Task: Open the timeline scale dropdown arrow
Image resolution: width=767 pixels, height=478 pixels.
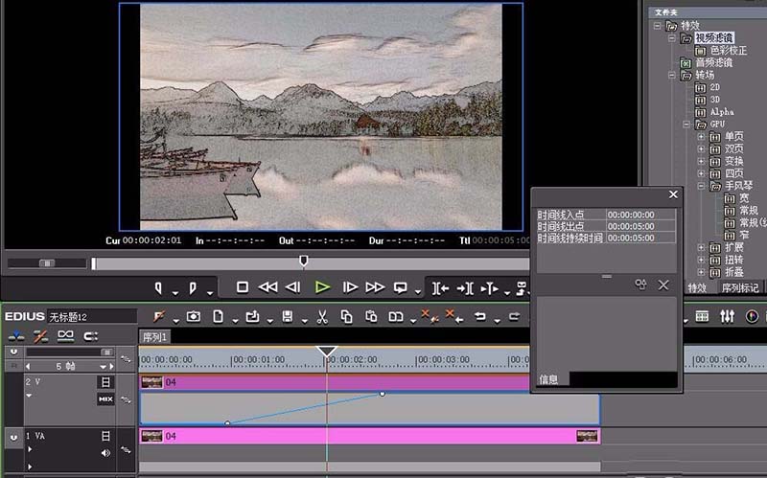Action: pyautogui.click(x=103, y=367)
